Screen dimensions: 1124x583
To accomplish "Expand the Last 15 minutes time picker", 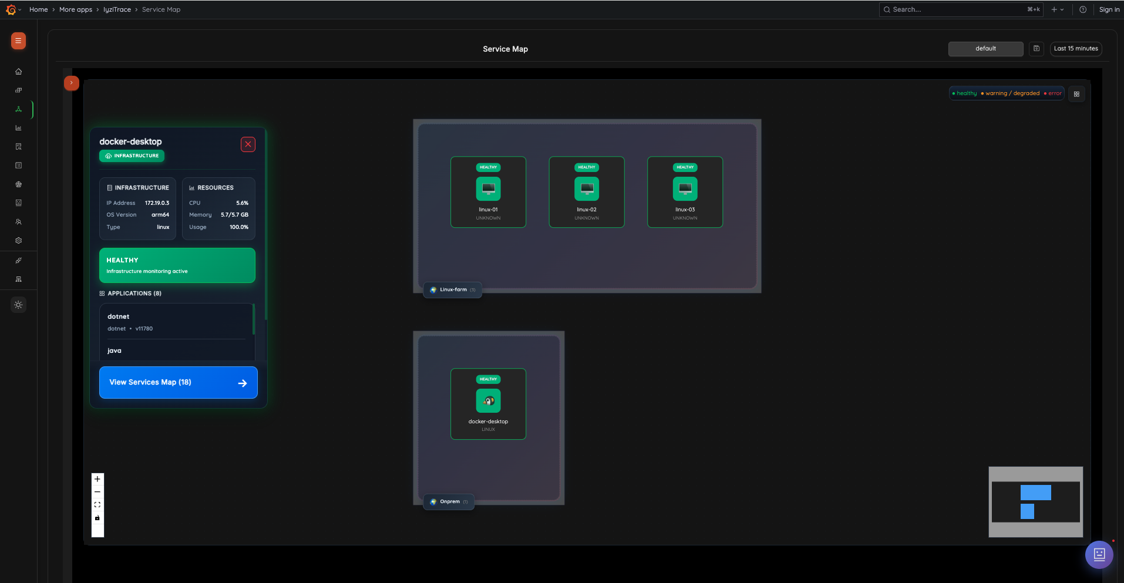I will [1075, 48].
